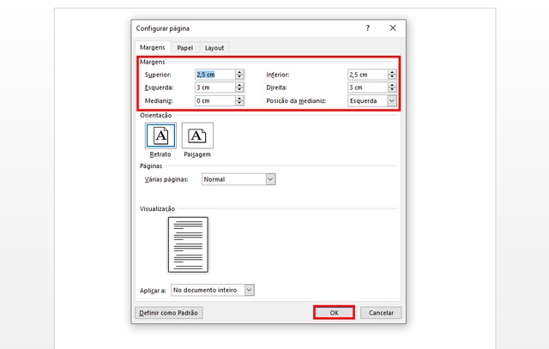549x349 pixels.
Task: Increase the Medianiz value with up arrow
Action: 239,99
